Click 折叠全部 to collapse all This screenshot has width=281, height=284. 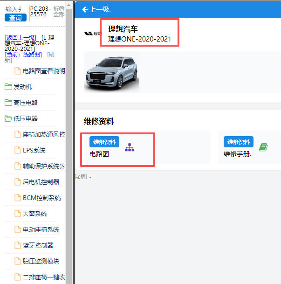59,11
